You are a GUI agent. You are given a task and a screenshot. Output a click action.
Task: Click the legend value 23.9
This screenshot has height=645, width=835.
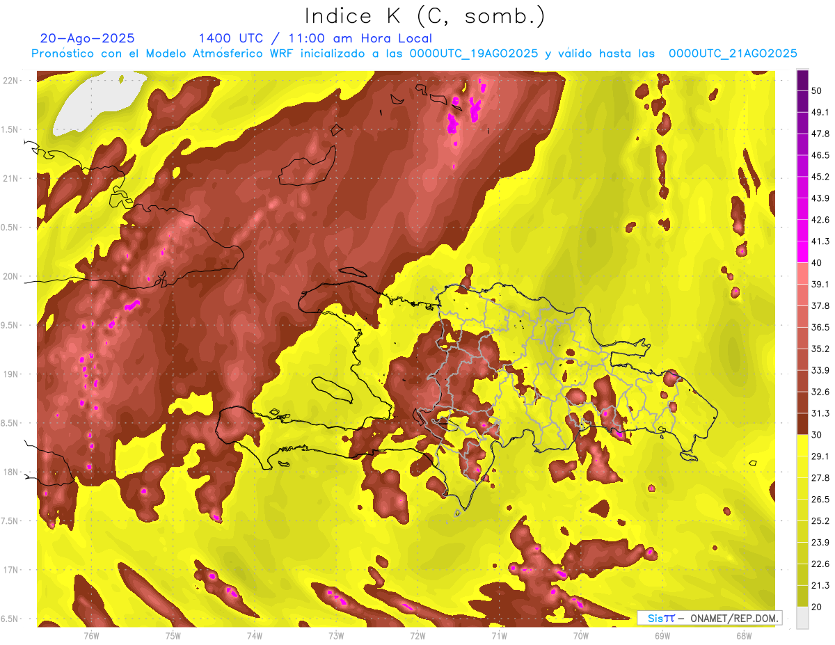coord(820,543)
